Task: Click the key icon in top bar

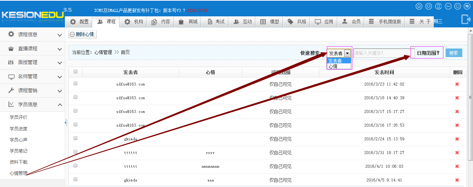Action: pos(448,6)
